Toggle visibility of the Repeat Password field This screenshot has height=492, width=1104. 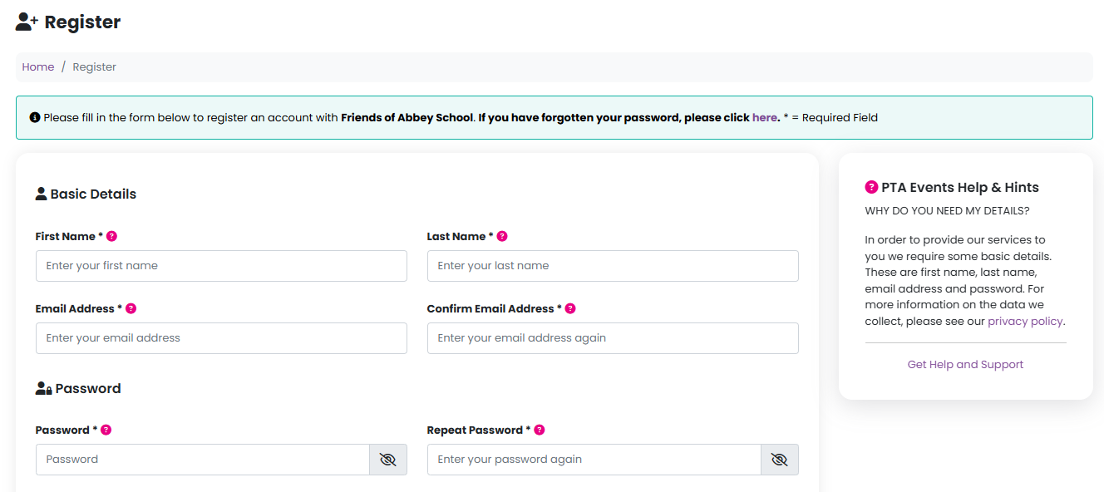(779, 460)
